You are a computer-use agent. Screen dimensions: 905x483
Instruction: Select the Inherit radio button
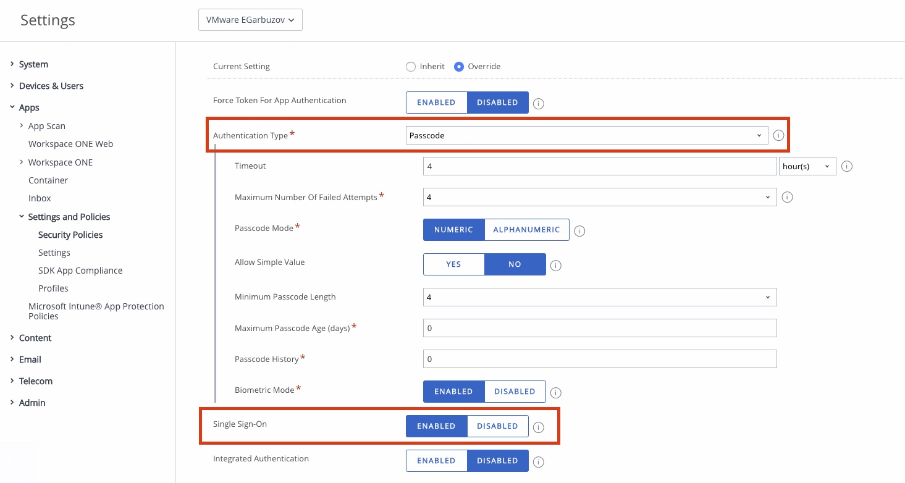click(411, 67)
